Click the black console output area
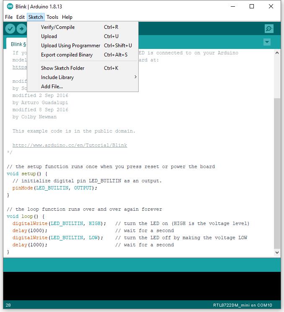This screenshot has width=284, height=312. click(x=142, y=286)
